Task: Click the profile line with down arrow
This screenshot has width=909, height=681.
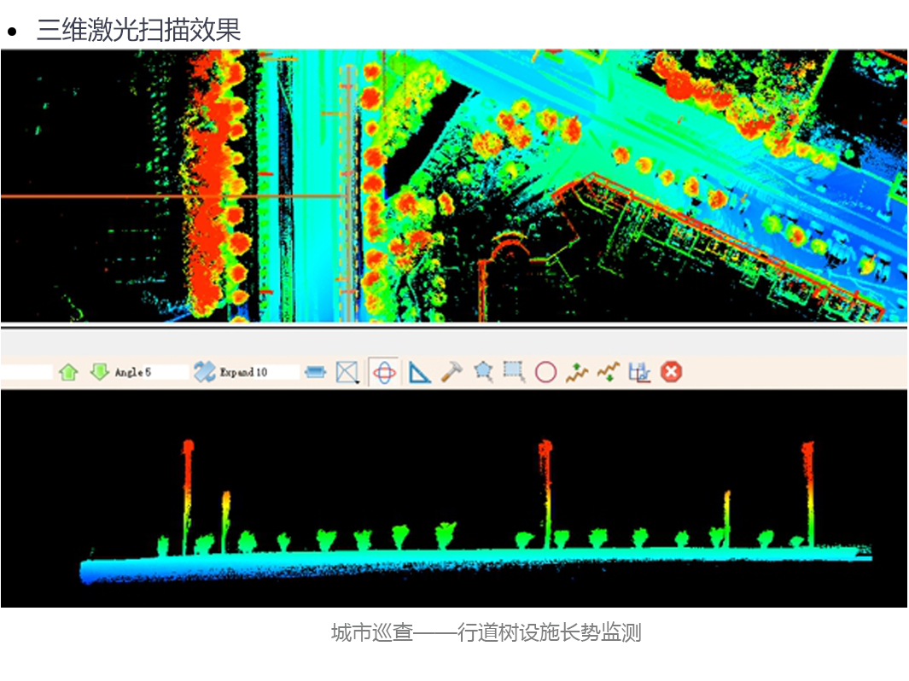Action: pos(609,372)
